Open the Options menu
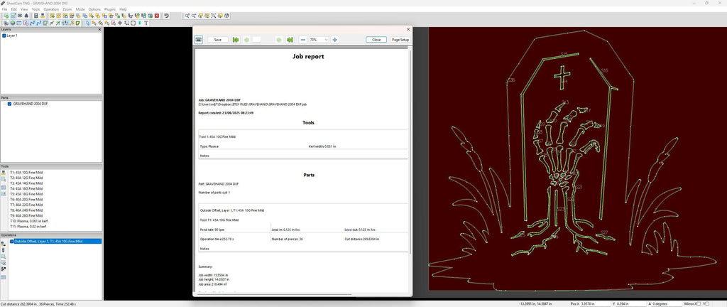The width and height of the screenshot is (727, 307). (94, 9)
